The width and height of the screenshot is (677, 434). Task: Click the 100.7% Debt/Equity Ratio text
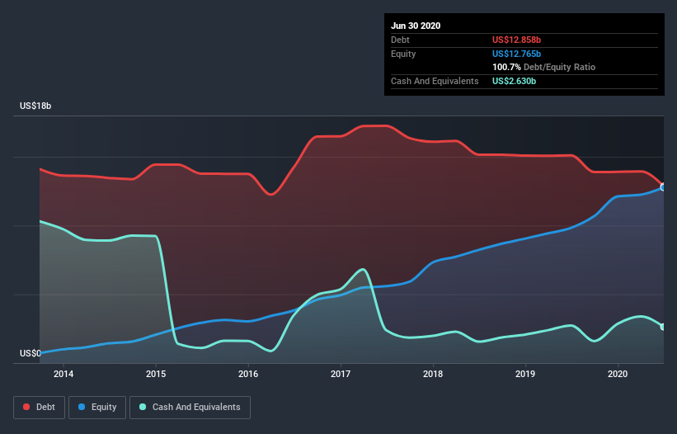tap(543, 68)
